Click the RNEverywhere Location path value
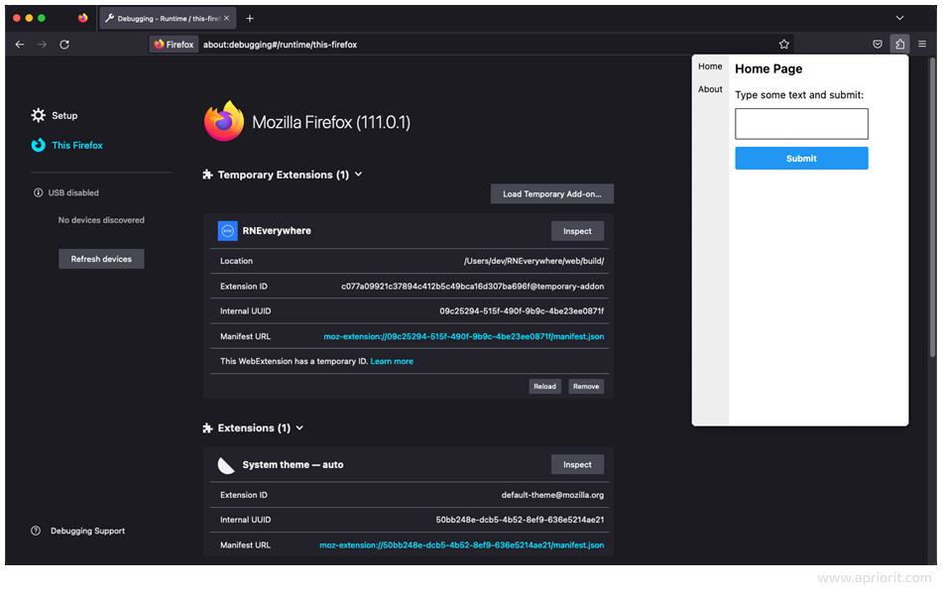 [534, 262]
